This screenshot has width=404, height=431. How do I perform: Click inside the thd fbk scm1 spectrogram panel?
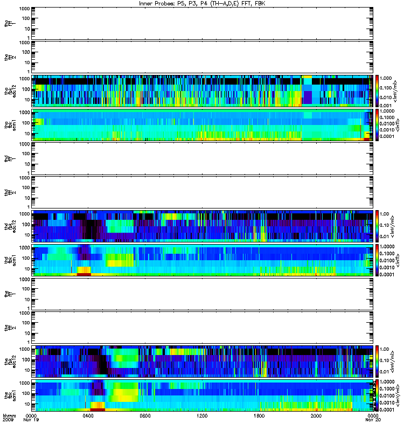tap(203, 260)
